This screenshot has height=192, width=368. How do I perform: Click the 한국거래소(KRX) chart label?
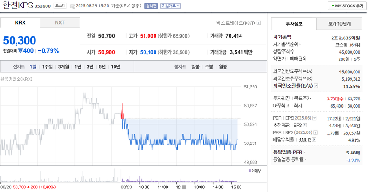[x=16, y=79]
